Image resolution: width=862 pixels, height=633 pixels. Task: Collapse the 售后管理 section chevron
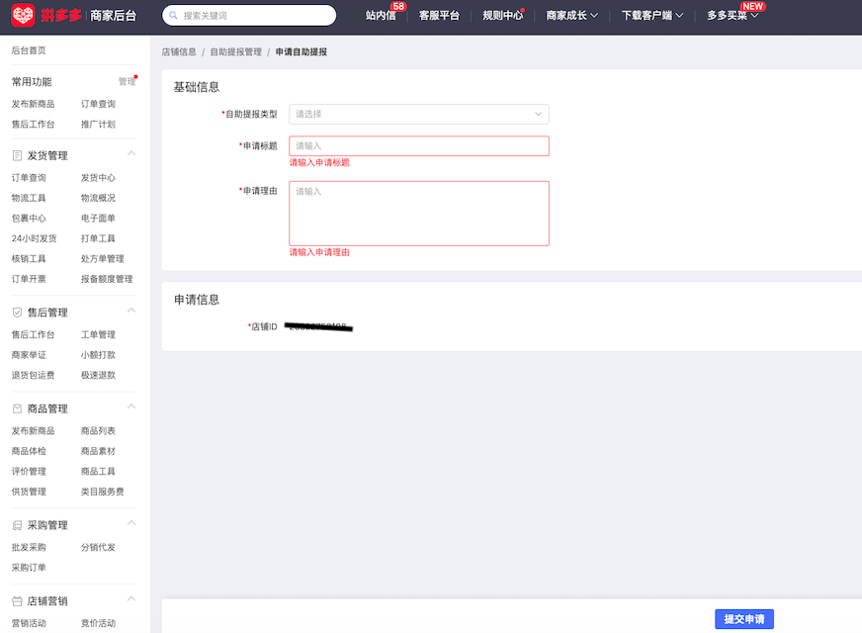pos(131,311)
